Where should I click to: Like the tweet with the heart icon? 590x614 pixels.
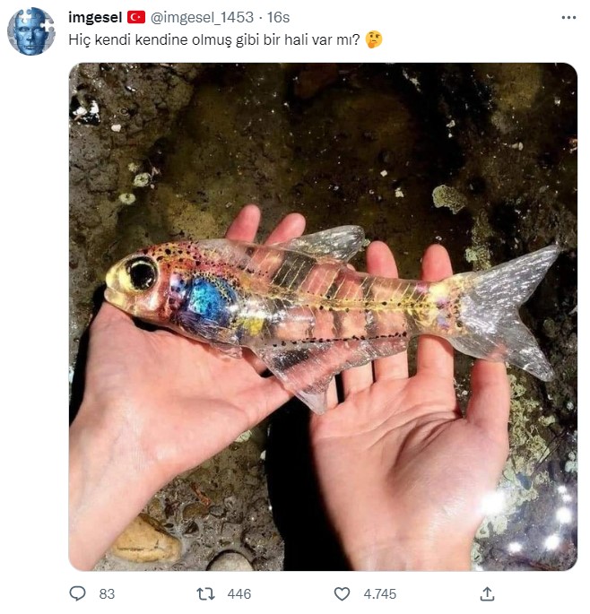click(342, 593)
